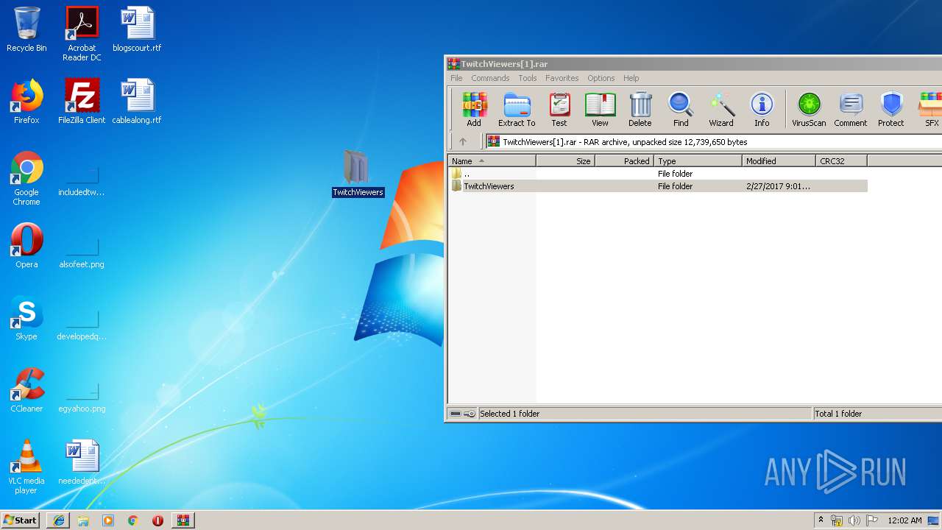Click the SFX toolbar icon
Viewport: 942px width, 530px height.
click(x=931, y=110)
